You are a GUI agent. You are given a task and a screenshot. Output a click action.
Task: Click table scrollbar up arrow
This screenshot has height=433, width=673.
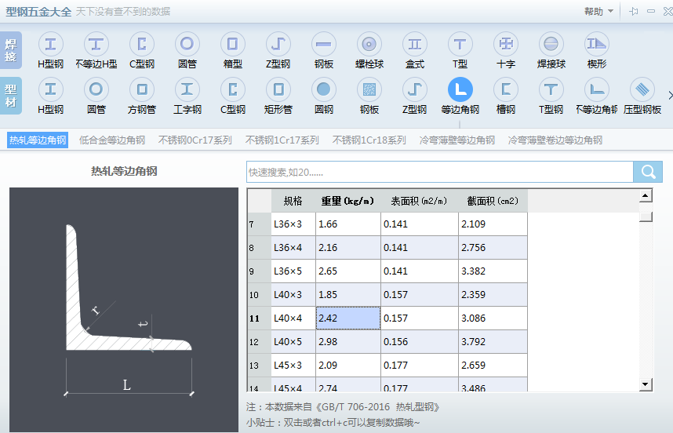click(x=646, y=195)
